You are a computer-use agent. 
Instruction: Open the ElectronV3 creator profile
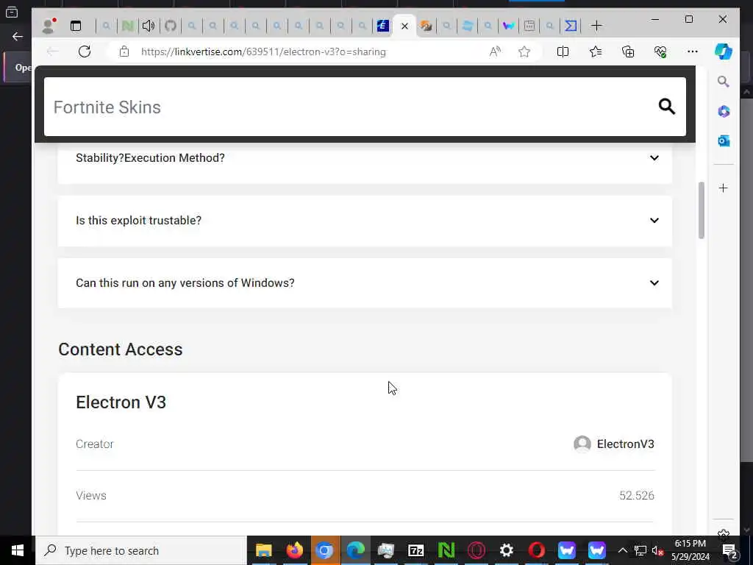coord(625,444)
